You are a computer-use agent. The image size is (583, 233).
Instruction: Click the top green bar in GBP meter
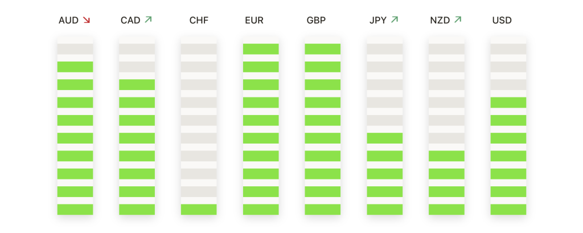[322, 49]
